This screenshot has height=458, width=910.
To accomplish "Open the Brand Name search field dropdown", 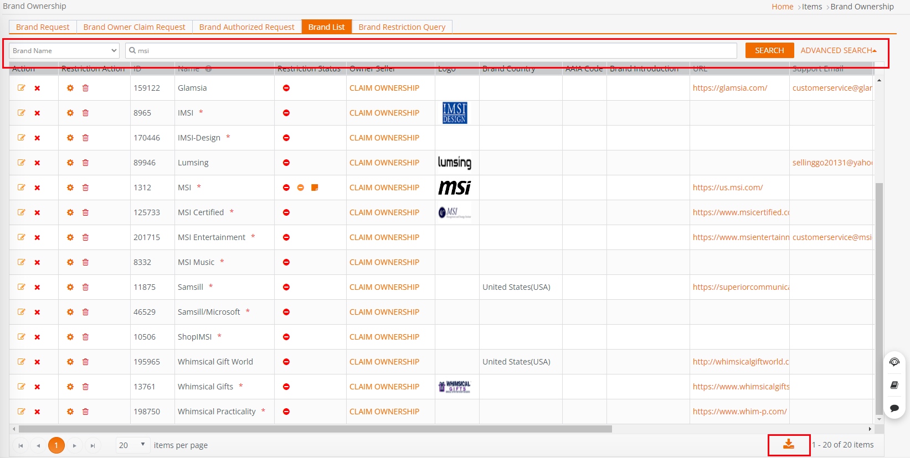I will pyautogui.click(x=64, y=50).
